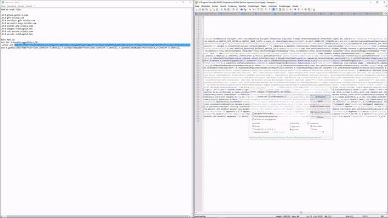The image size is (388, 218).
Task: Toggle the Show All Characters toolbar icon
Action: 269,10
